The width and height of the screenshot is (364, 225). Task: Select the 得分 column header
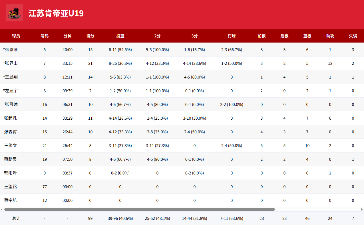point(90,36)
